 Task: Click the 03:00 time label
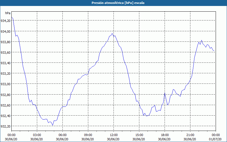(x=37, y=135)
